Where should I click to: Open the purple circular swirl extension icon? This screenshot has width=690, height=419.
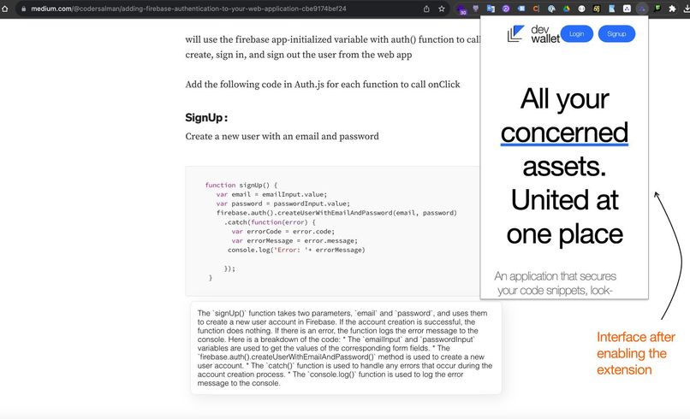pos(506,9)
